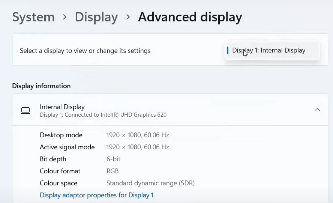333x203 pixels.
Task: Click the Connected to Intel UHD Graphics 620 subtitle
Action: pos(103,115)
